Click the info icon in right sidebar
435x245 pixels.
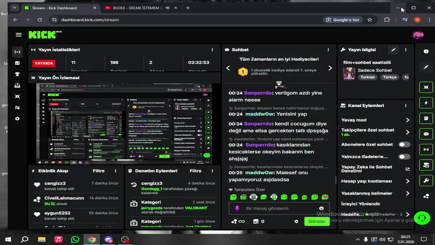(426, 51)
